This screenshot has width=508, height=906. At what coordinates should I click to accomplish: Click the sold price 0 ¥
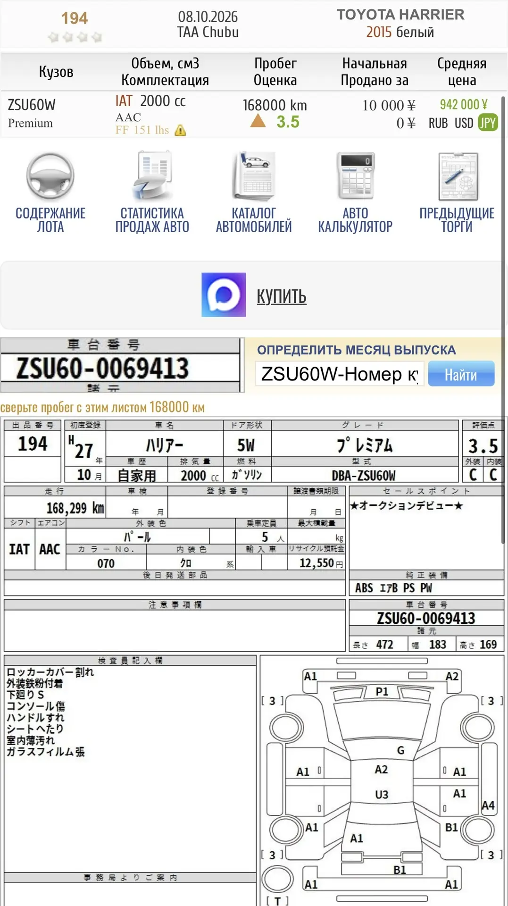tap(406, 123)
